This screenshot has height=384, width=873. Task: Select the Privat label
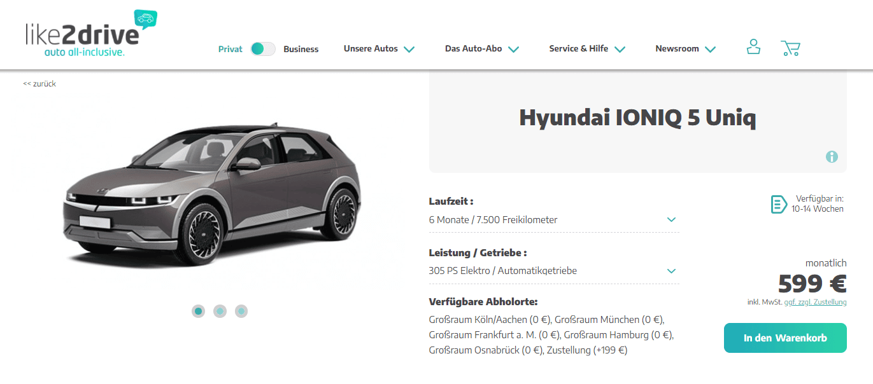(x=231, y=49)
